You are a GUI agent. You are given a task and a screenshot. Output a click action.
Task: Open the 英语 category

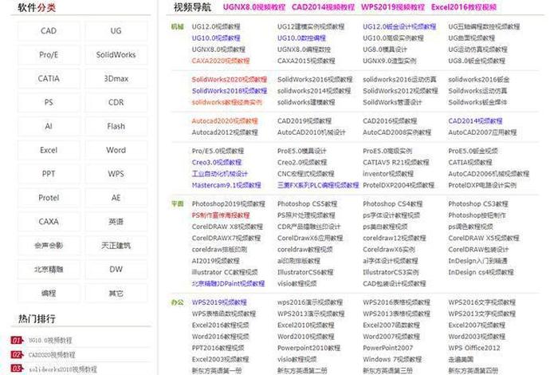pyautogui.click(x=116, y=222)
